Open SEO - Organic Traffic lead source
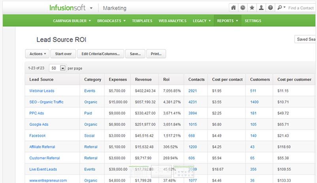The image size is (317, 183). point(46,102)
